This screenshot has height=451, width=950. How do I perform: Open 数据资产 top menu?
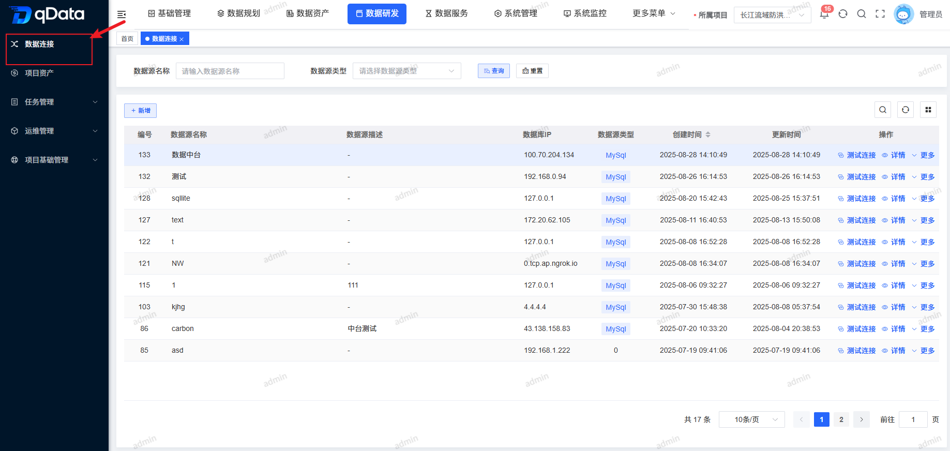(308, 13)
